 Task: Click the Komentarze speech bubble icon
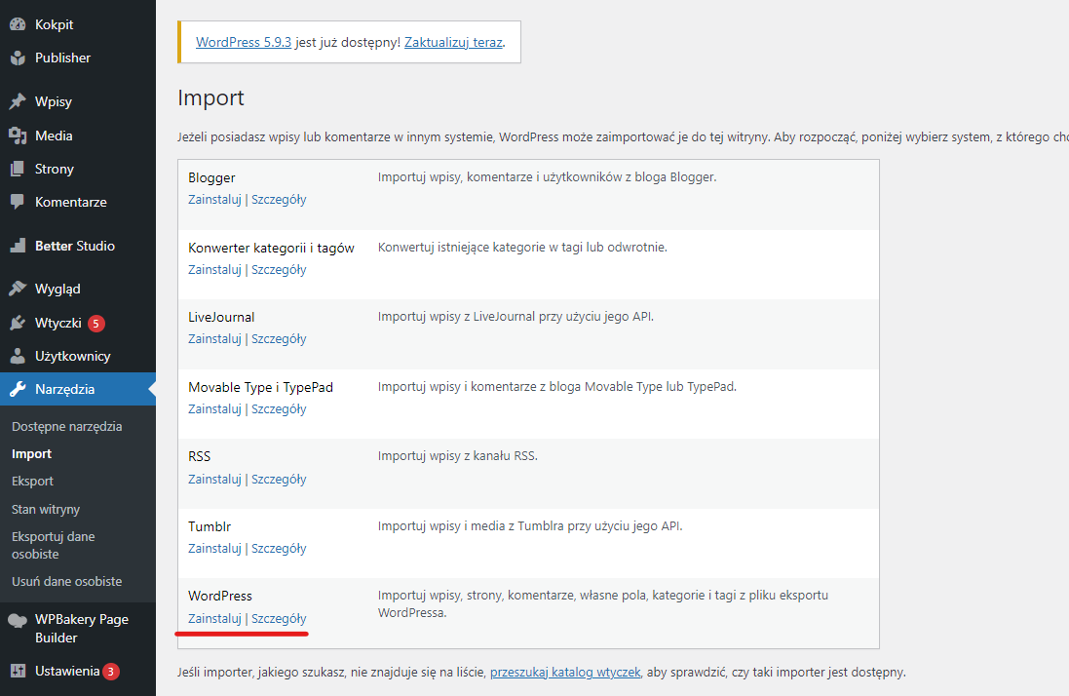click(x=18, y=202)
